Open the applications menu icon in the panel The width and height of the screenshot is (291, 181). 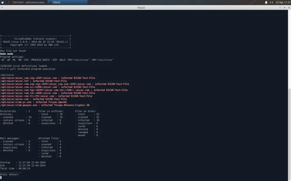(3, 2)
